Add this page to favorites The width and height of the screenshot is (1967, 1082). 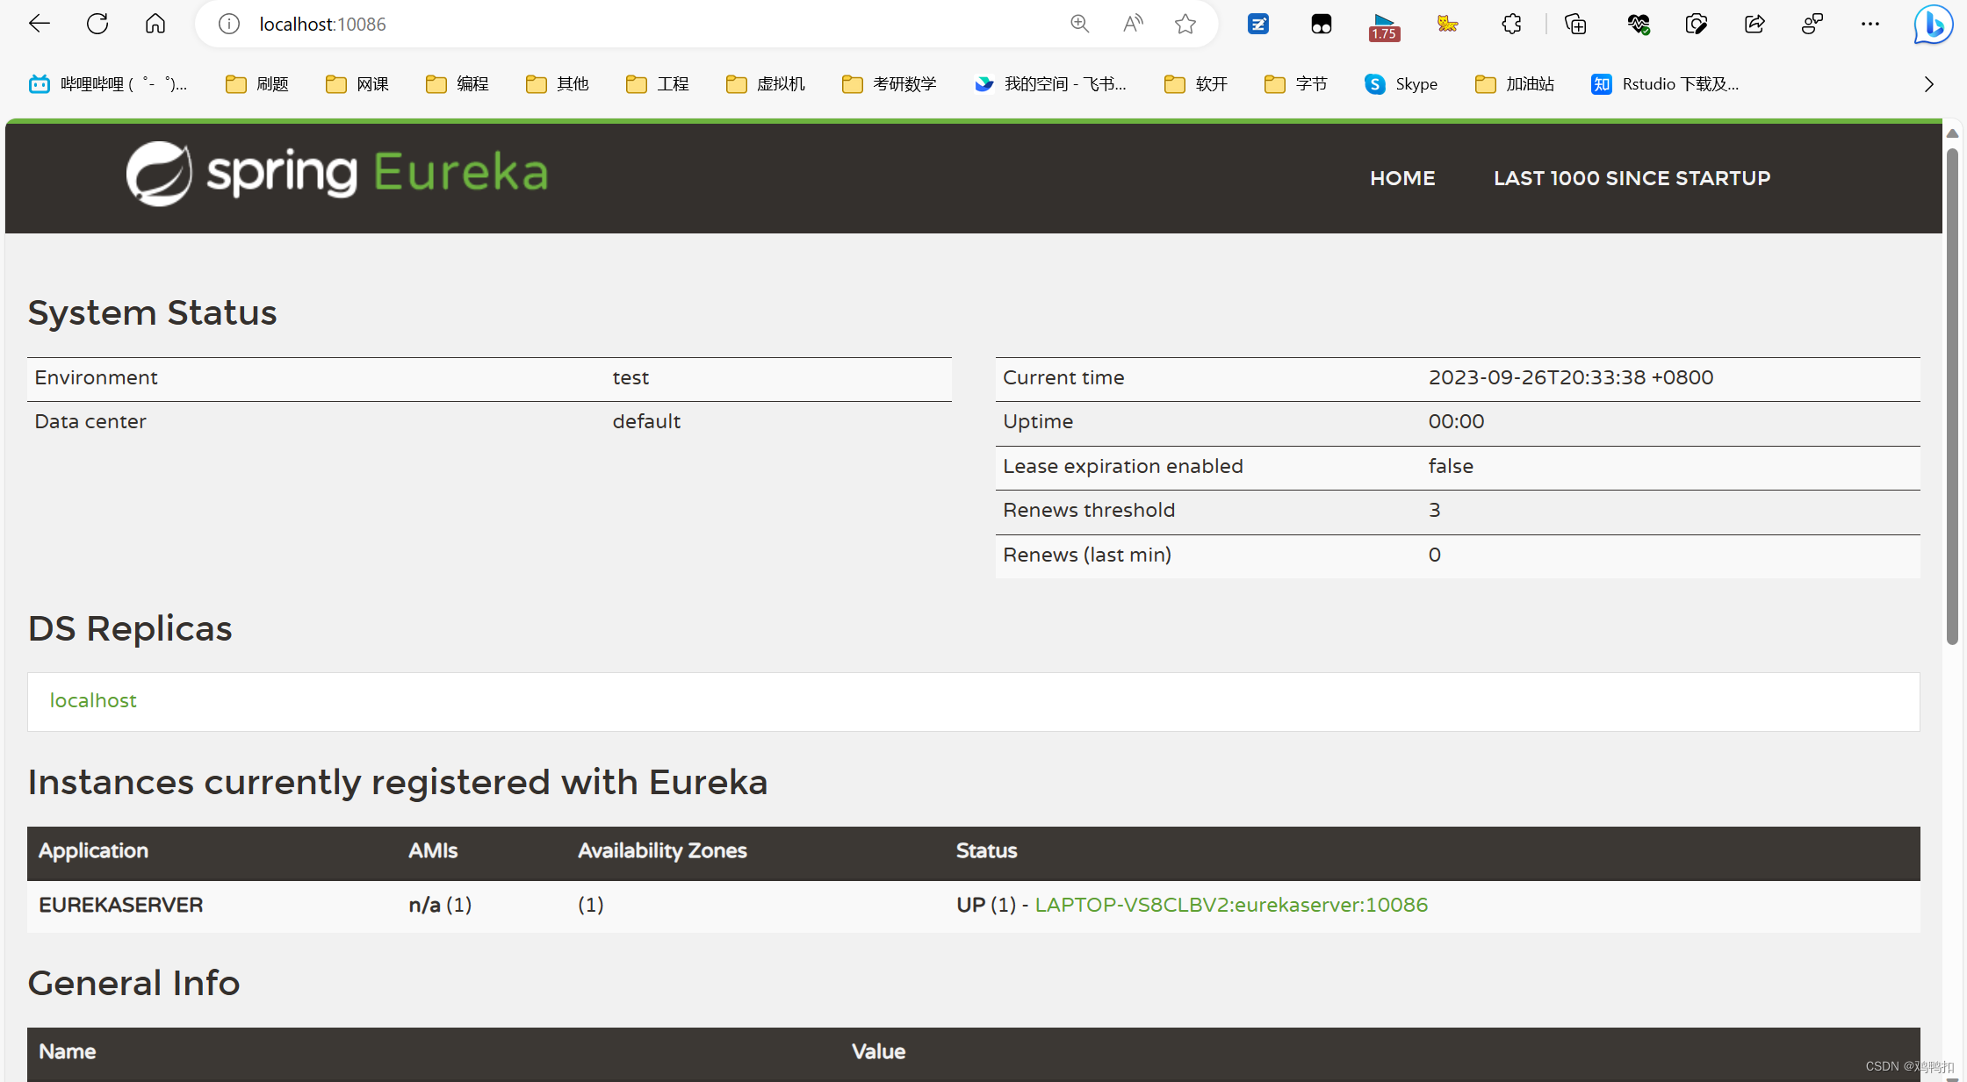click(1185, 24)
